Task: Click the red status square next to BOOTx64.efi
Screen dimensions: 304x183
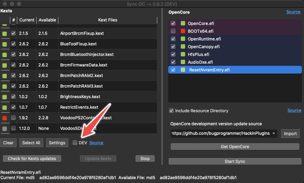Action: [x=183, y=31]
